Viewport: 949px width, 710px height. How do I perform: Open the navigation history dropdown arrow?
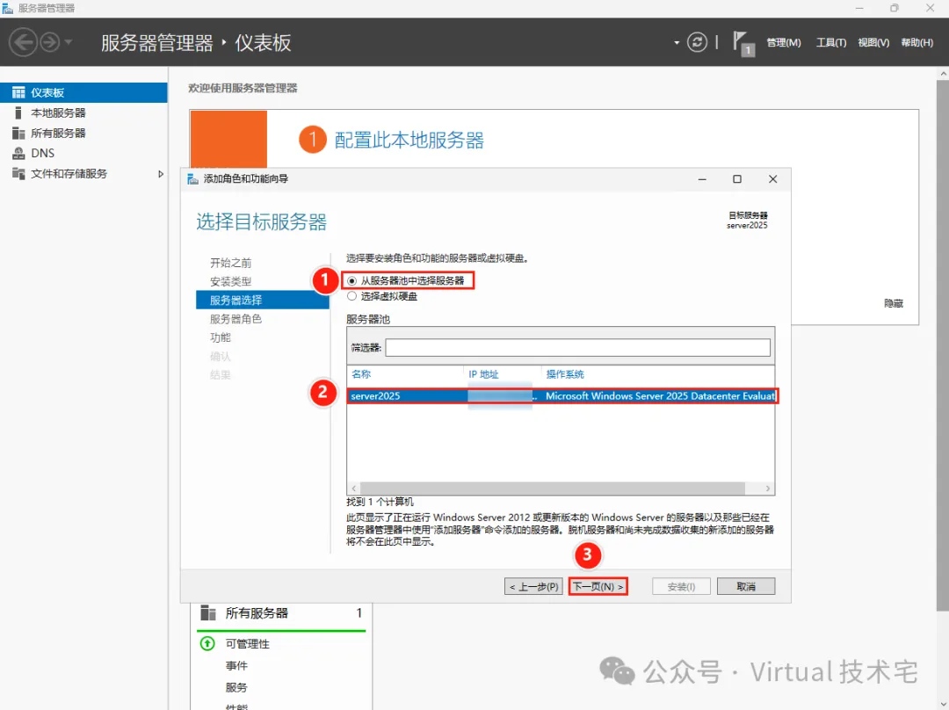[x=69, y=42]
